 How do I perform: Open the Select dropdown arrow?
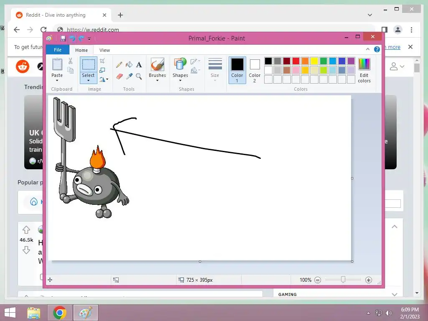click(x=88, y=81)
